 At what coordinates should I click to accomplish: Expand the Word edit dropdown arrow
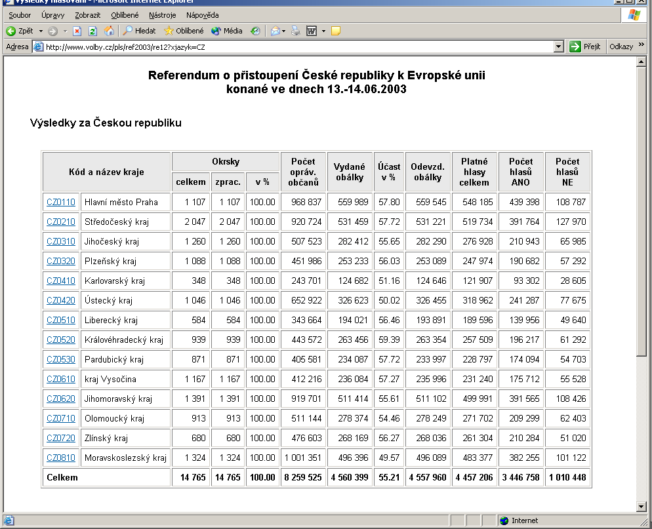click(323, 31)
